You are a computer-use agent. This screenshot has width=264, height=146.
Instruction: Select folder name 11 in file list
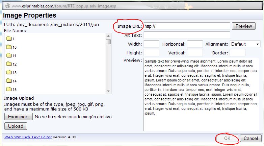(x=14, y=56)
